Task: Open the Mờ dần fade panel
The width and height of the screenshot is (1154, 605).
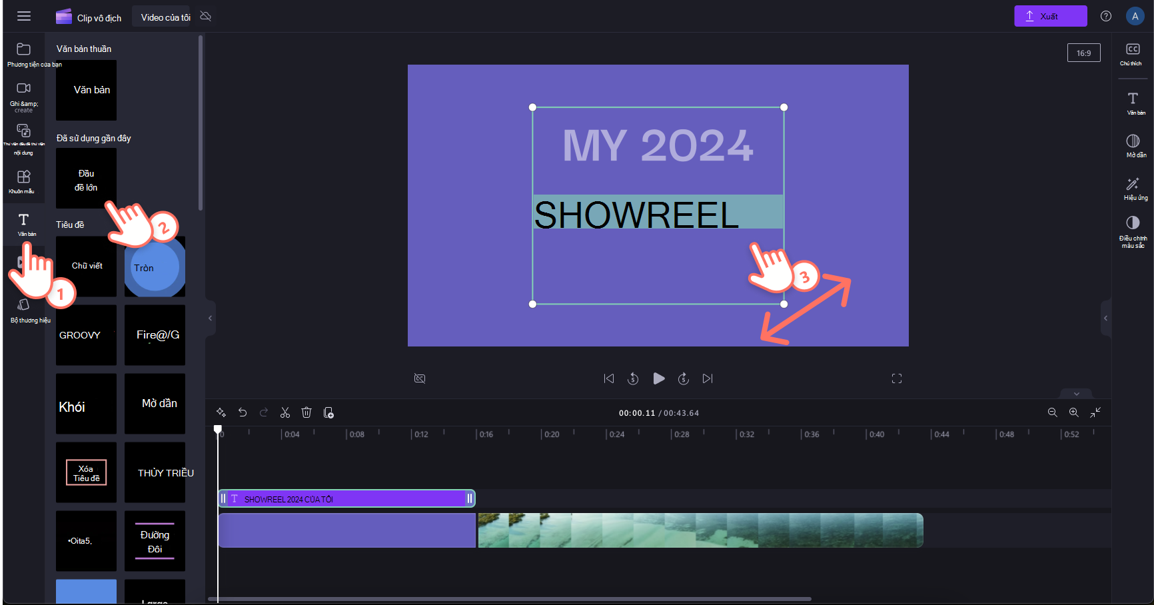Action: (x=1133, y=145)
